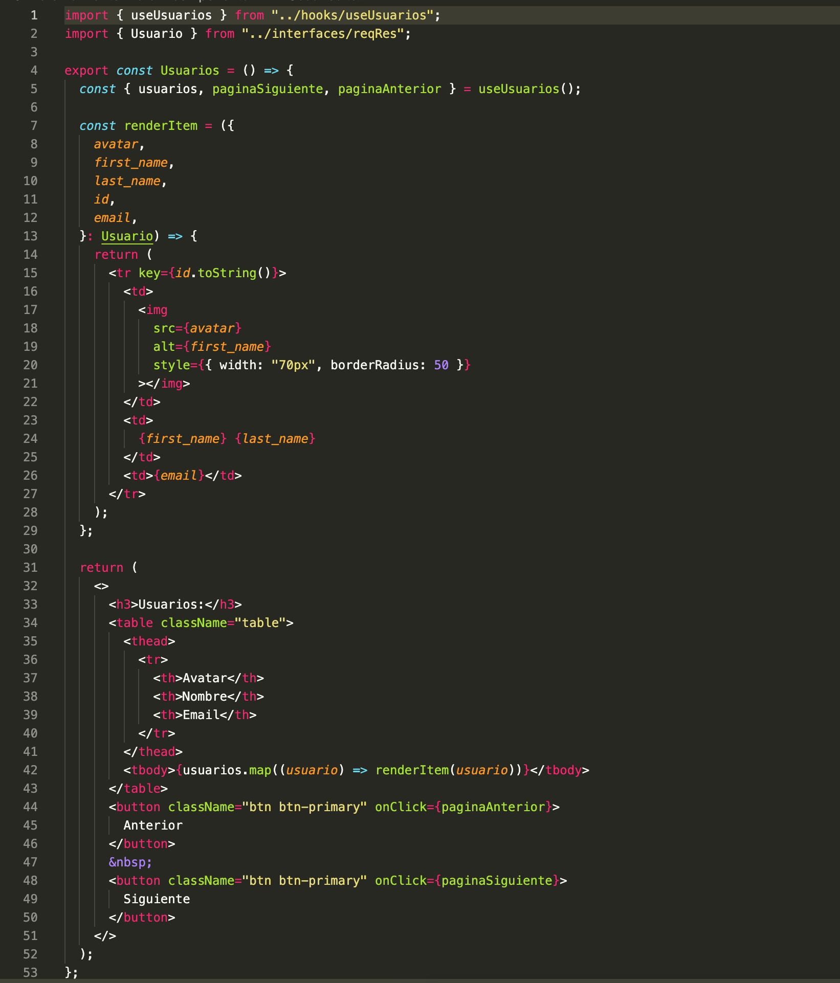Screen dimensions: 840x983
Task: Click the opening img tag on line 17
Action: coord(153,310)
